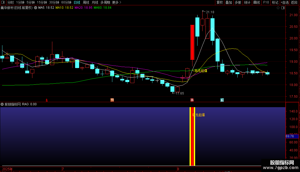Select the 5分钟 period tab
Viewport: 300px width, 172px height.
(x=31, y=2)
